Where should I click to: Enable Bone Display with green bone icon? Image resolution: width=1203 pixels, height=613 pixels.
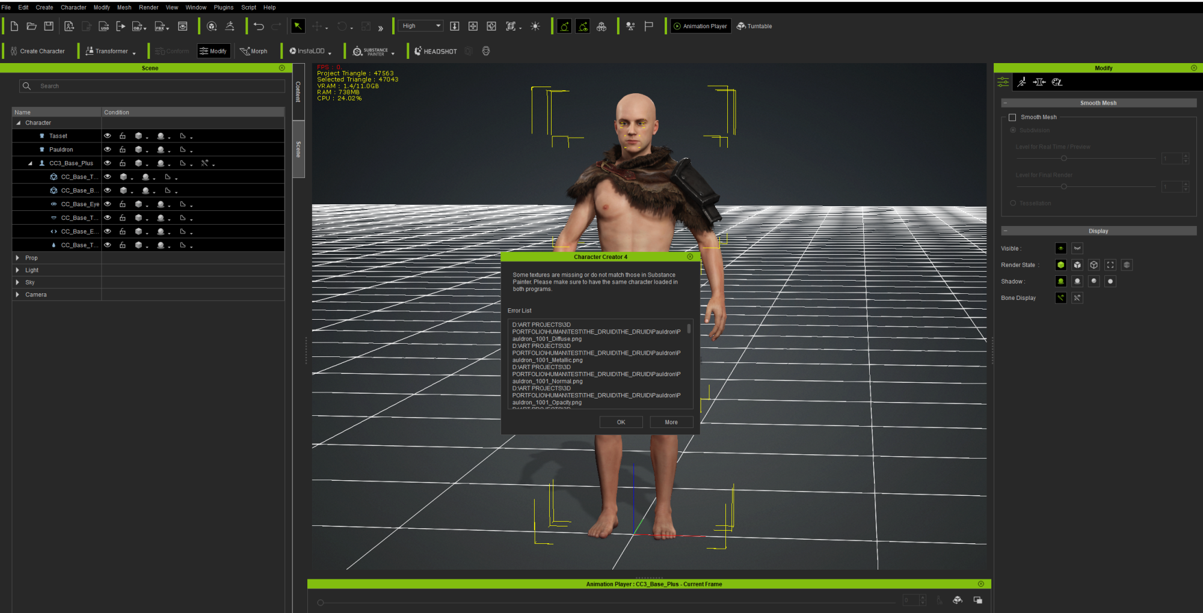point(1061,297)
